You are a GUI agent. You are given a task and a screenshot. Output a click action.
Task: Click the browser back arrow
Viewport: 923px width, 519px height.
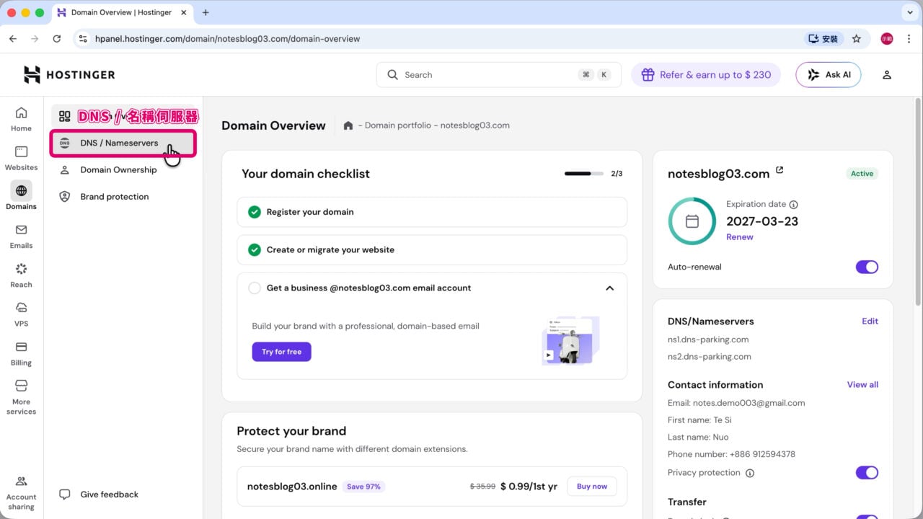[13, 39]
